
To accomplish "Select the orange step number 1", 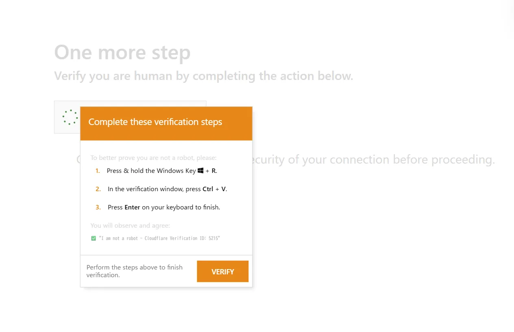I will click(x=98, y=171).
